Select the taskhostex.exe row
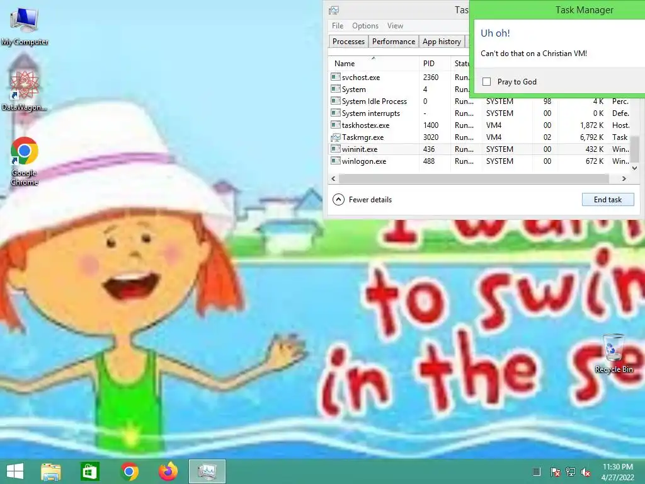Image resolution: width=645 pixels, height=484 pixels. click(x=481, y=125)
